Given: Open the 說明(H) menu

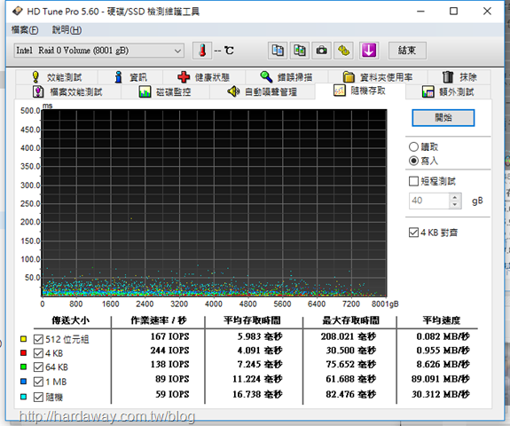Looking at the screenshot, I should (x=67, y=30).
